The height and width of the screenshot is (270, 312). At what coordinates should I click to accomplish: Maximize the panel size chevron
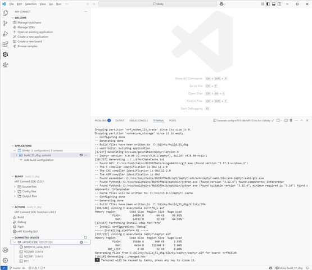coord(302,120)
